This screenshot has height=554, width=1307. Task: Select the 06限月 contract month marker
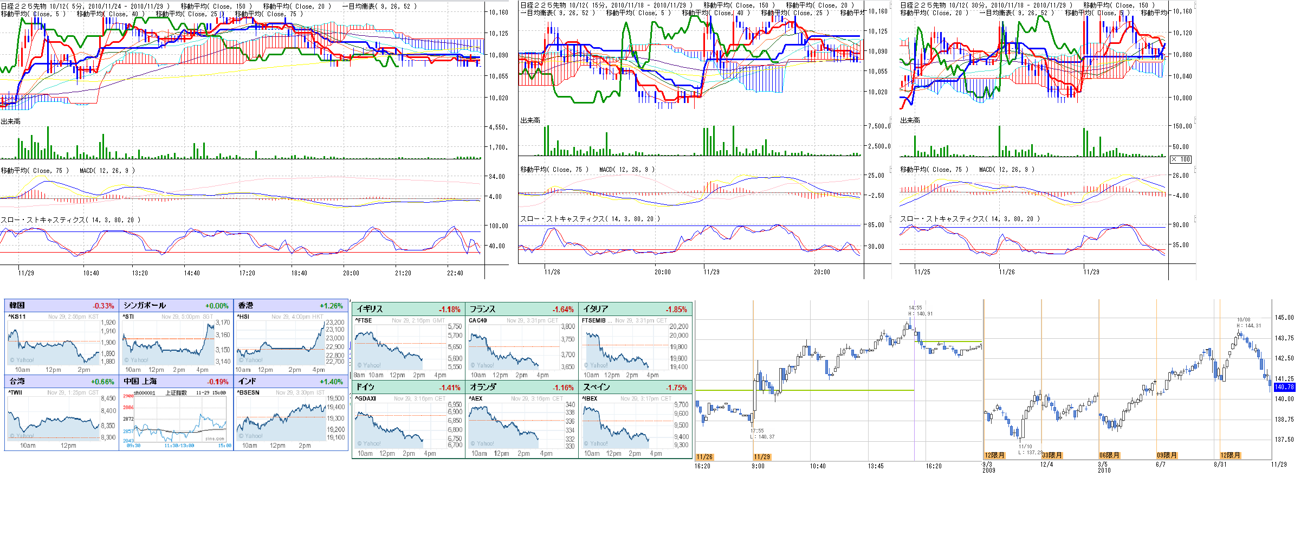[x=1109, y=455]
